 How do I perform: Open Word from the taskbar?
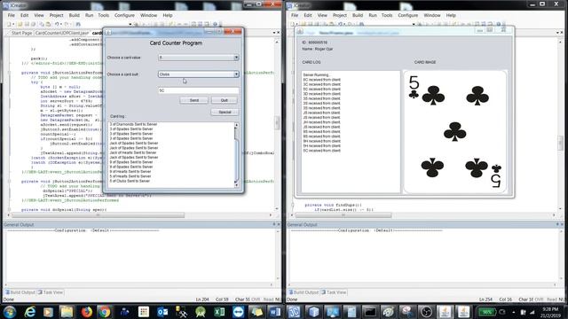point(275,311)
